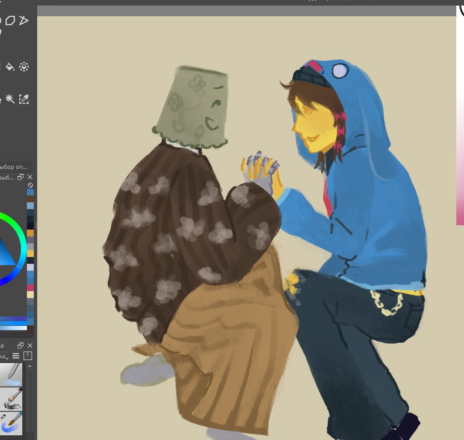Pick the pink swatch in color history
Image resolution: width=464 pixels, height=440 pixels.
pyautogui.click(x=30, y=288)
